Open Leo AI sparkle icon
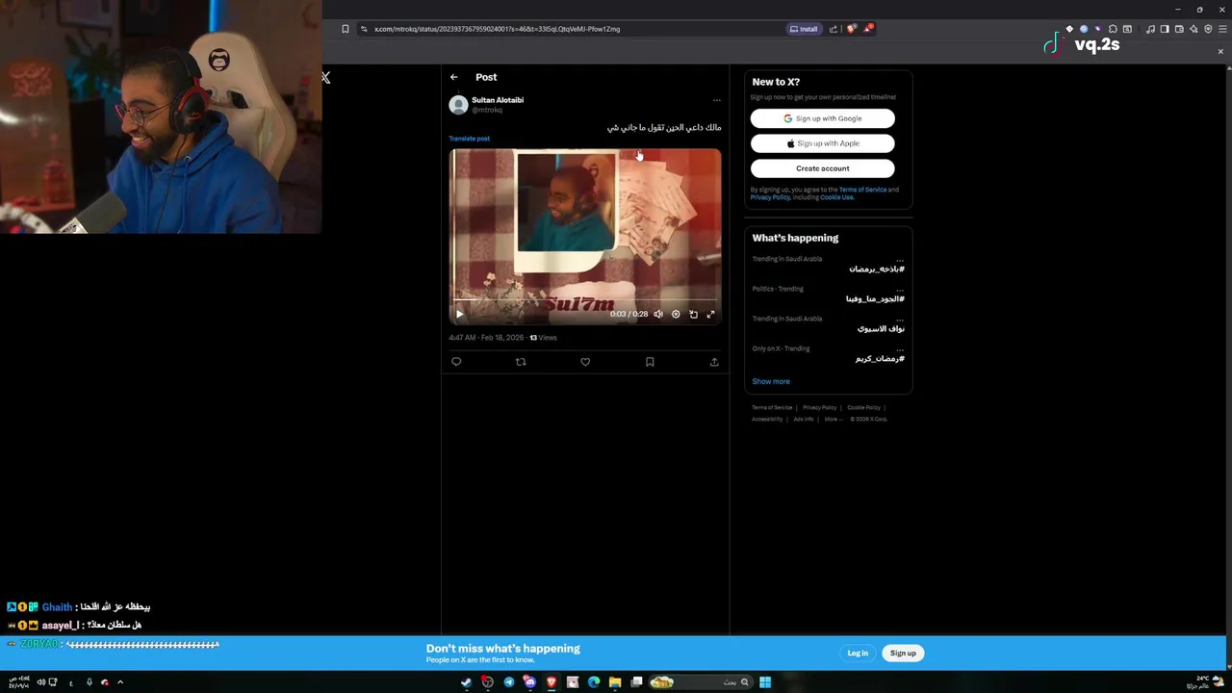 pyautogui.click(x=1193, y=29)
